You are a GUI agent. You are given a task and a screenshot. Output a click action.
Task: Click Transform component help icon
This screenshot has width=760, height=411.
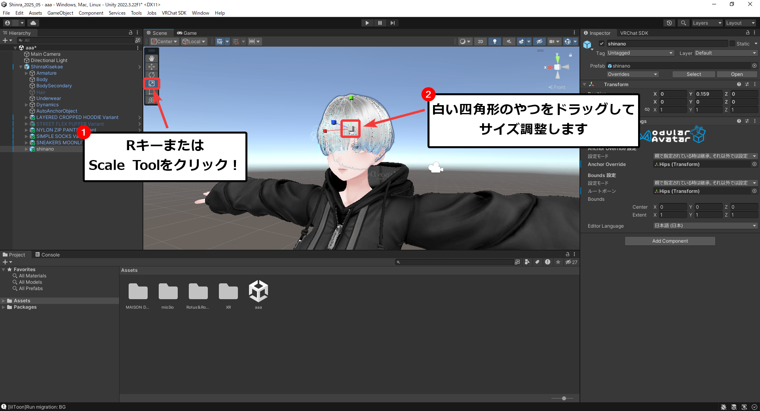[739, 84]
